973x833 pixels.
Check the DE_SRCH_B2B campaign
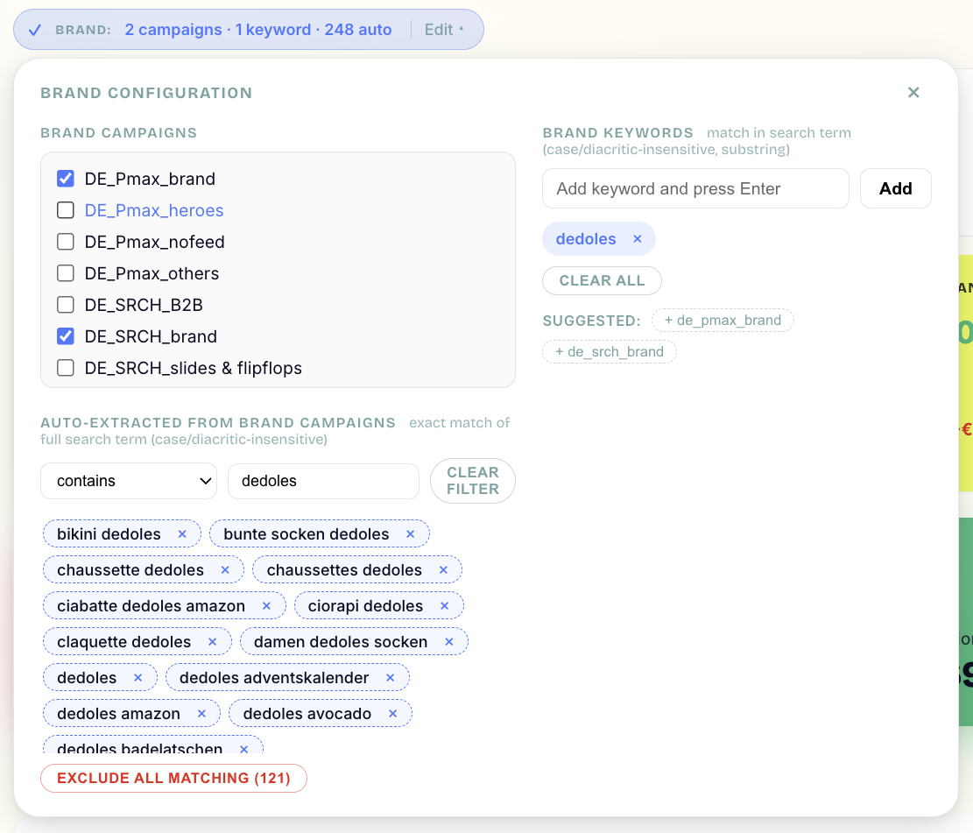pyautogui.click(x=65, y=305)
